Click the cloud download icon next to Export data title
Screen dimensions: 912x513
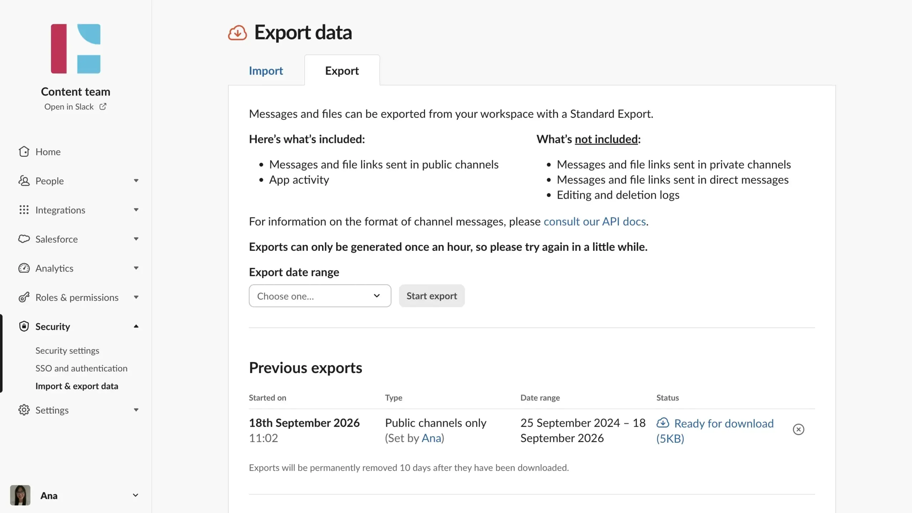click(x=237, y=33)
